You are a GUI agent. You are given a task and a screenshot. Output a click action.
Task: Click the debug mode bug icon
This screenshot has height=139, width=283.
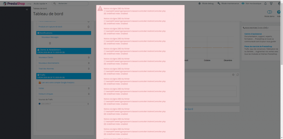200,3
